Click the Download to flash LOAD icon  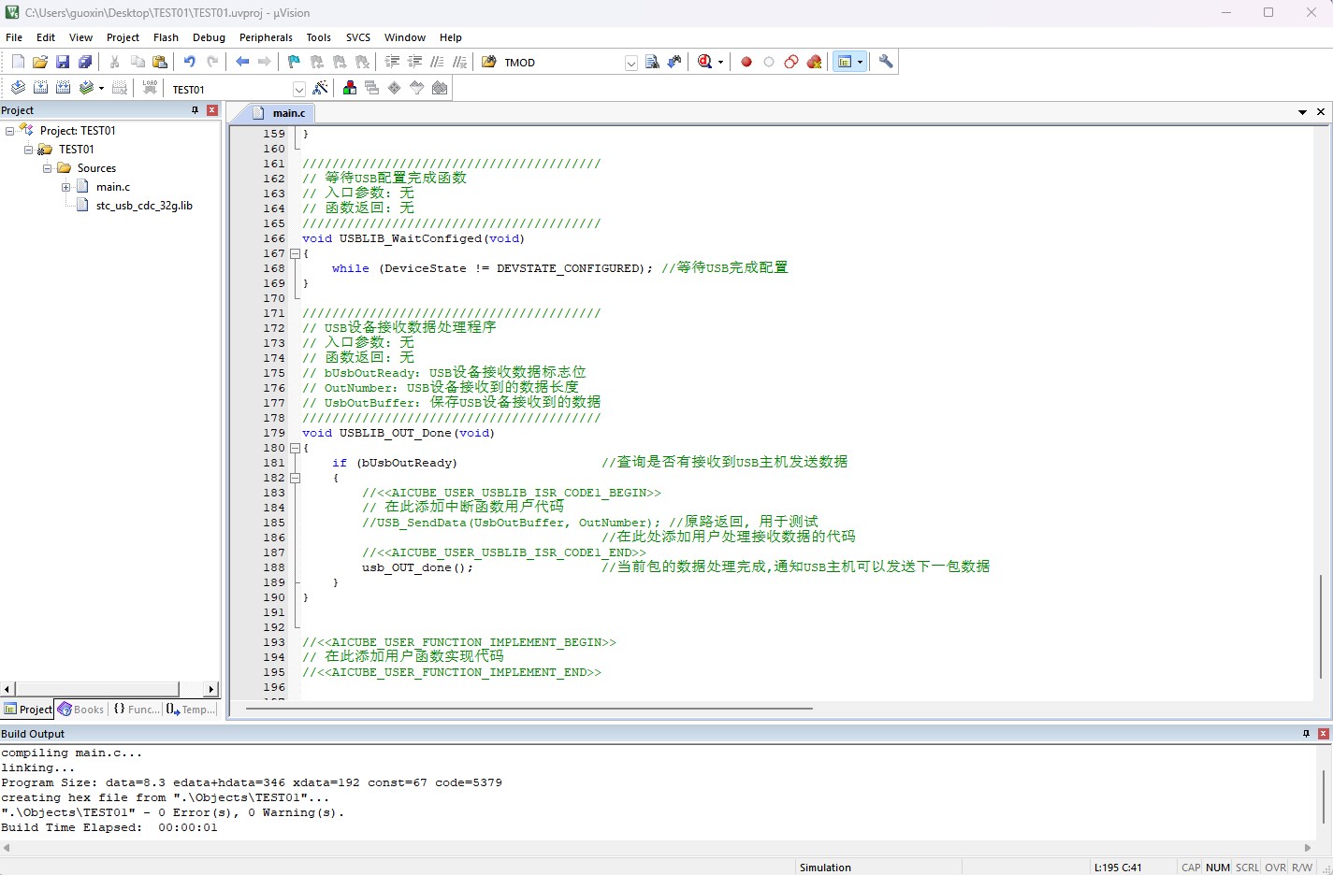click(x=150, y=88)
